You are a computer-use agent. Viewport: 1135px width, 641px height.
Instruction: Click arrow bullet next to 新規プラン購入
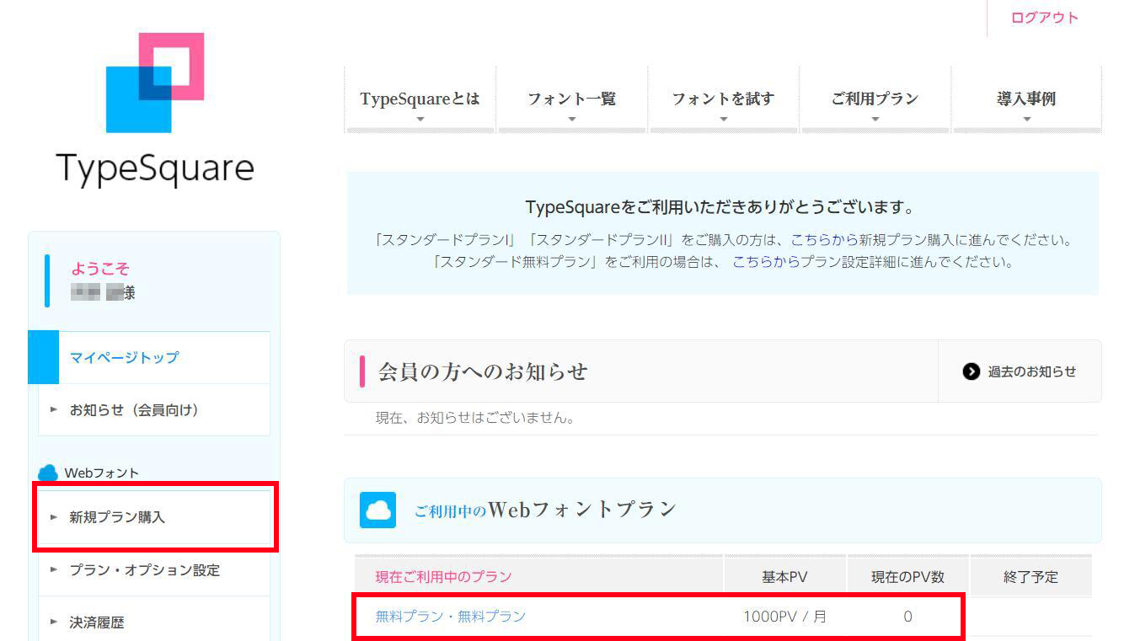click(x=54, y=517)
